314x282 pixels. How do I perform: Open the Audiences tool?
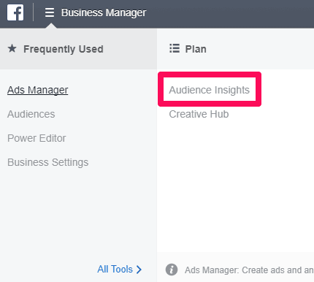pos(31,114)
